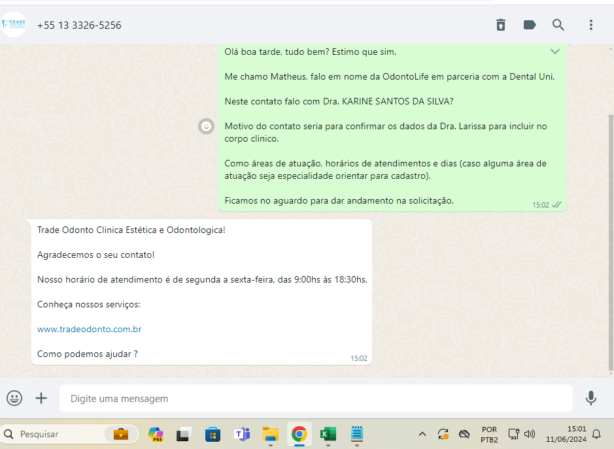Screen dimensions: 614x449
Task: Open network settings tray icon
Action: click(513, 434)
